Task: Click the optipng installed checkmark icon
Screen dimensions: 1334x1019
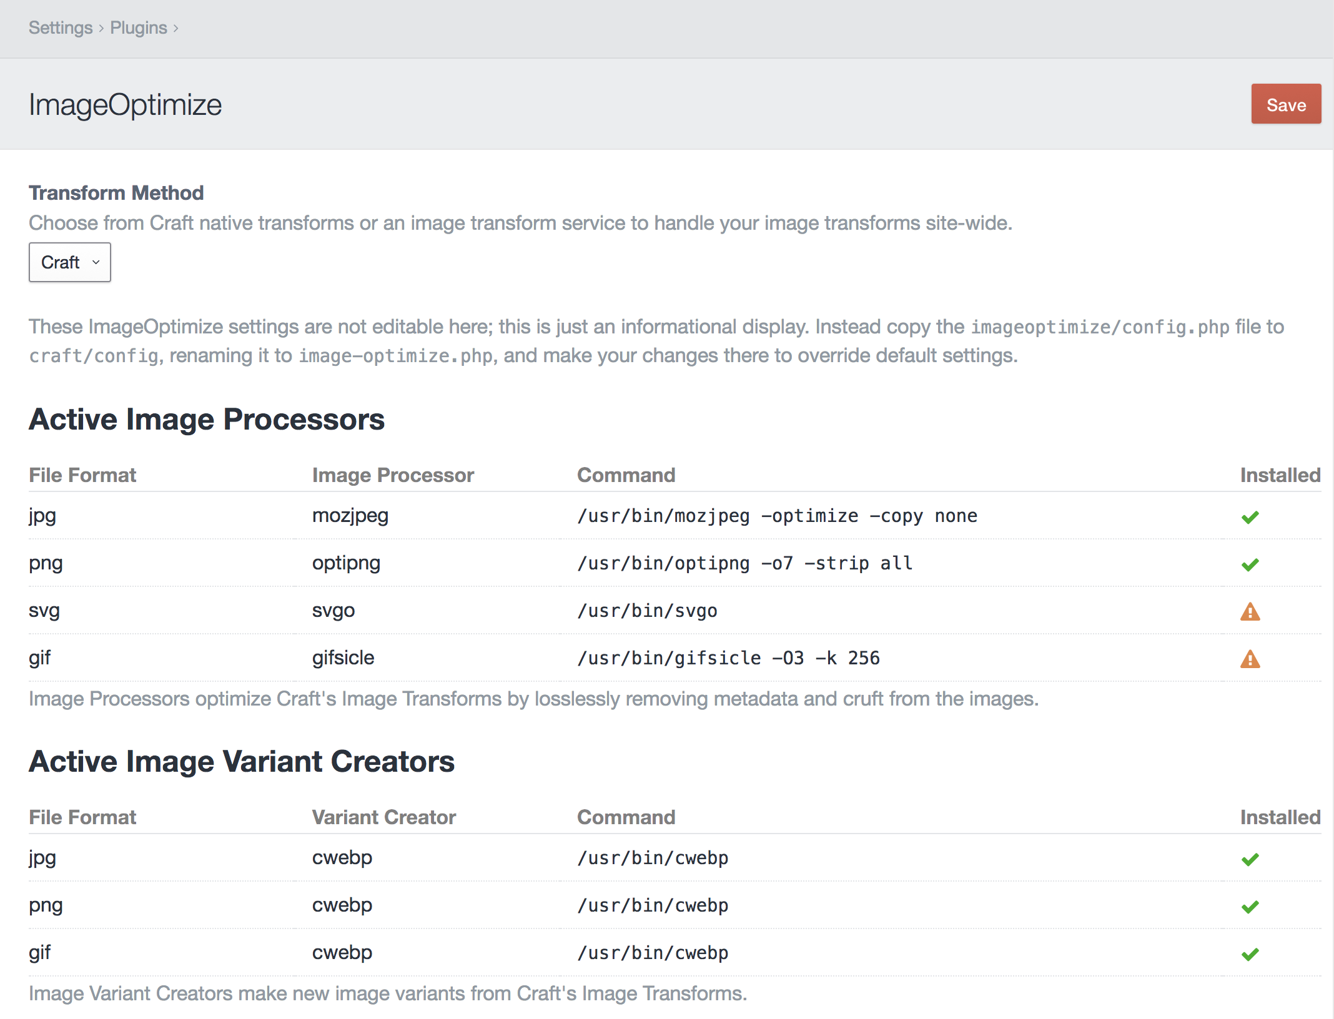Action: click(1250, 564)
